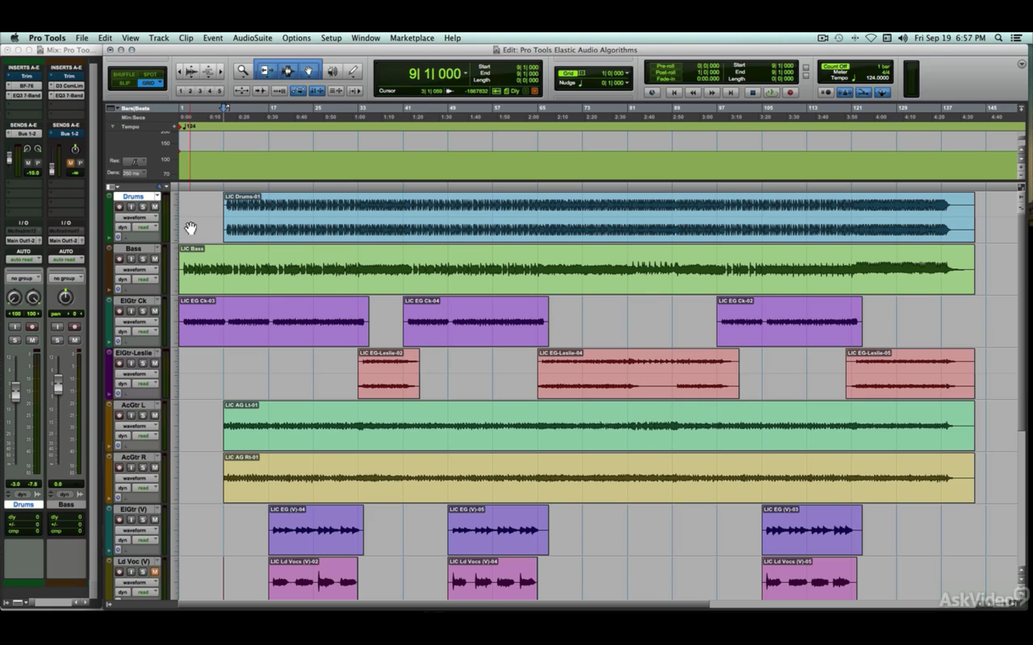
Task: Select the Scrubber speaker tool
Action: click(x=332, y=71)
